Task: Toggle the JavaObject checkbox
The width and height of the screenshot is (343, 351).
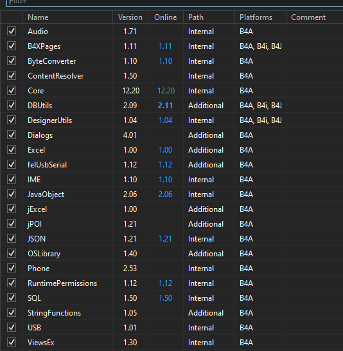Action: (12, 194)
